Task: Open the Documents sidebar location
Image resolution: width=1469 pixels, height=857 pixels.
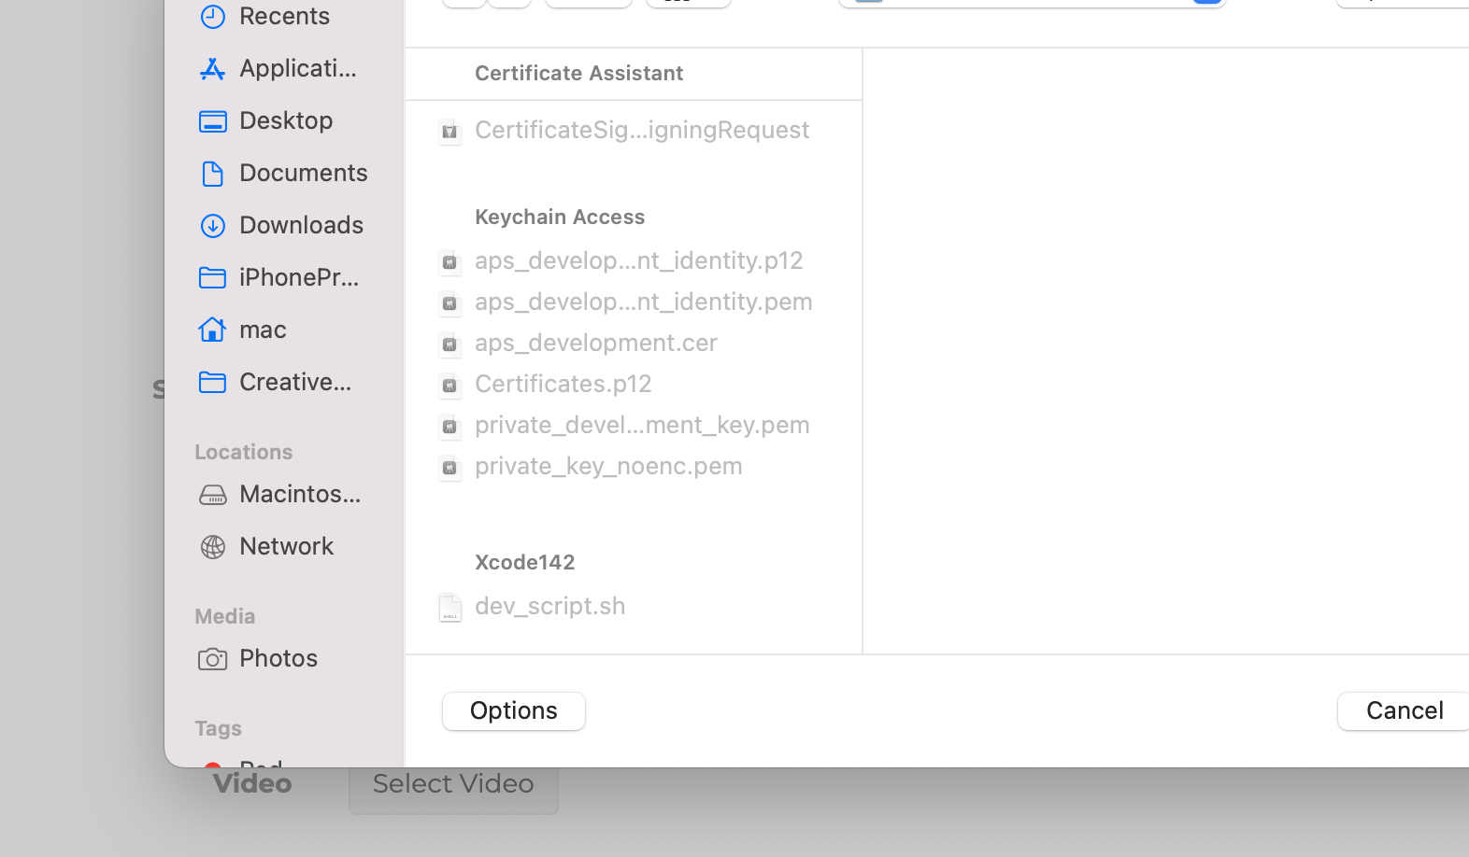Action: pos(302,173)
